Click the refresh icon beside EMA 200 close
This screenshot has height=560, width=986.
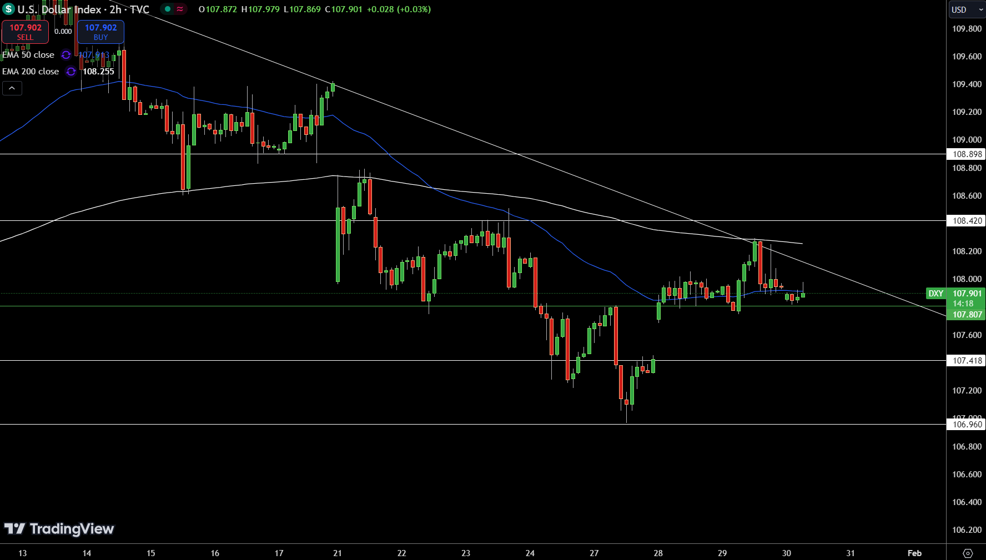click(x=71, y=71)
